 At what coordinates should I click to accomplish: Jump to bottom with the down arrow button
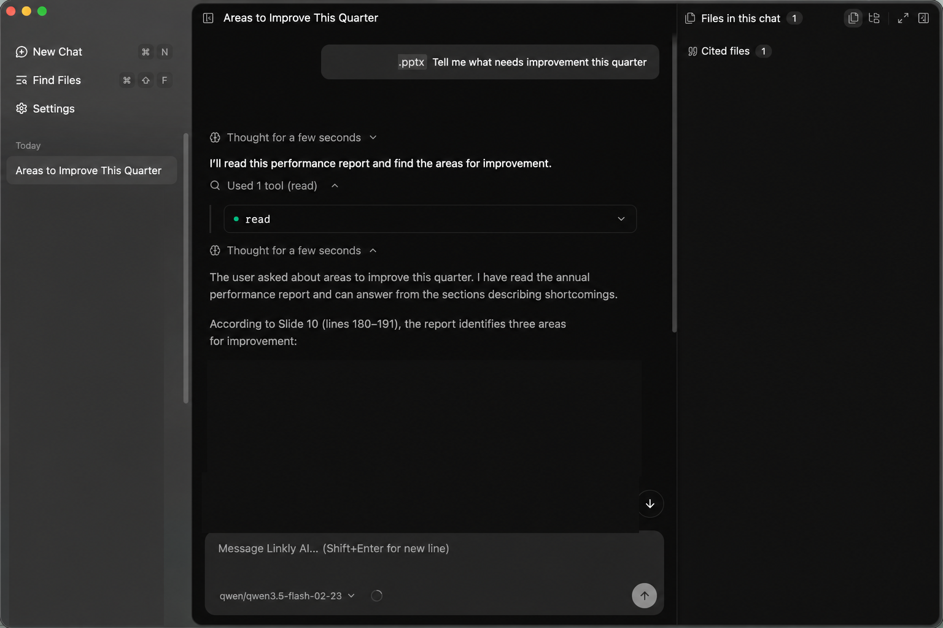650,504
